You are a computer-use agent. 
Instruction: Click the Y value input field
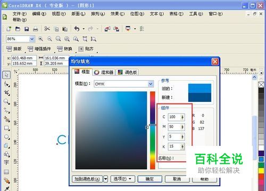[174, 136]
